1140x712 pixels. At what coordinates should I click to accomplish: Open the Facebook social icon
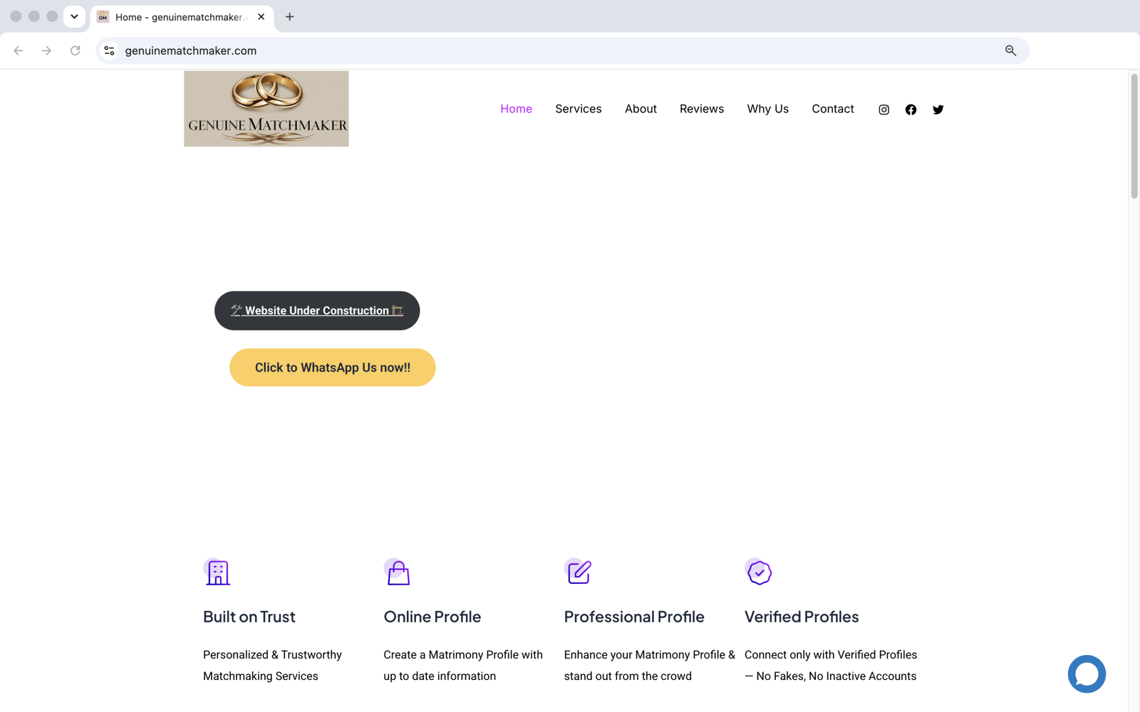pos(911,110)
